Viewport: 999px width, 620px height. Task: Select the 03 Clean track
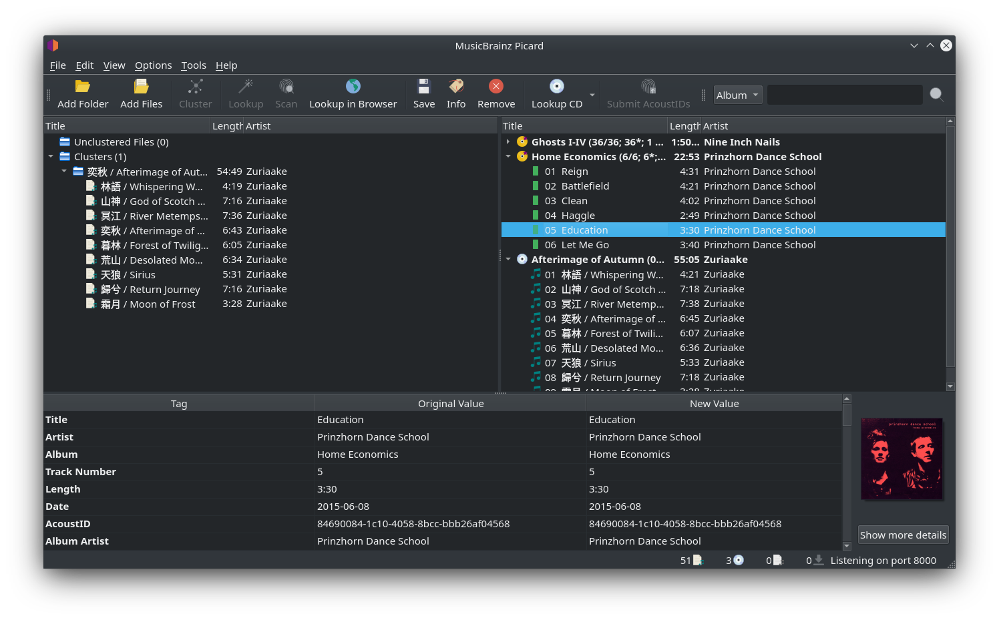[723, 200]
